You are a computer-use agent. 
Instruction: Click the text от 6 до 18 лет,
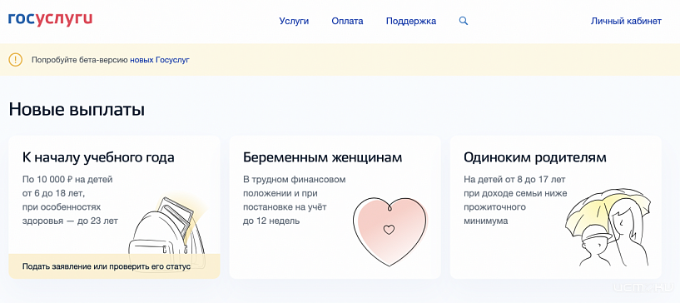[x=53, y=193]
